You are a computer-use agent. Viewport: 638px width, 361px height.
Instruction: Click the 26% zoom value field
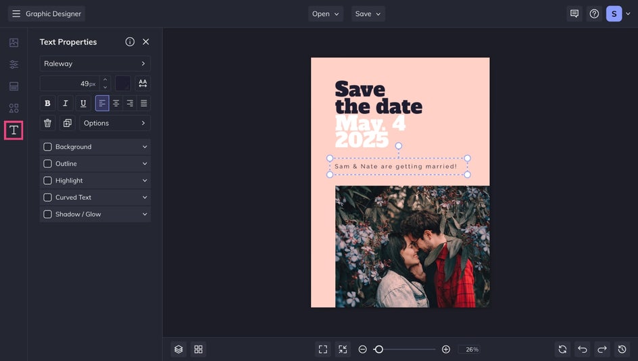pyautogui.click(x=470, y=350)
